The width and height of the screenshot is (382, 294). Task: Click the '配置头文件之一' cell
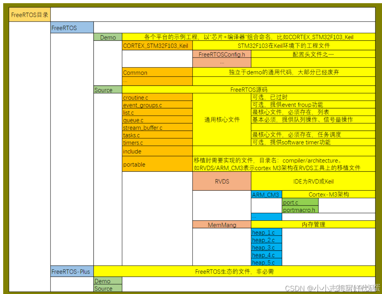click(313, 54)
